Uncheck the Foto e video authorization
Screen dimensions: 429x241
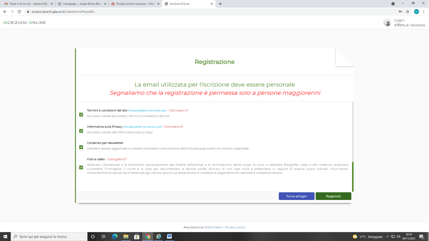click(81, 168)
